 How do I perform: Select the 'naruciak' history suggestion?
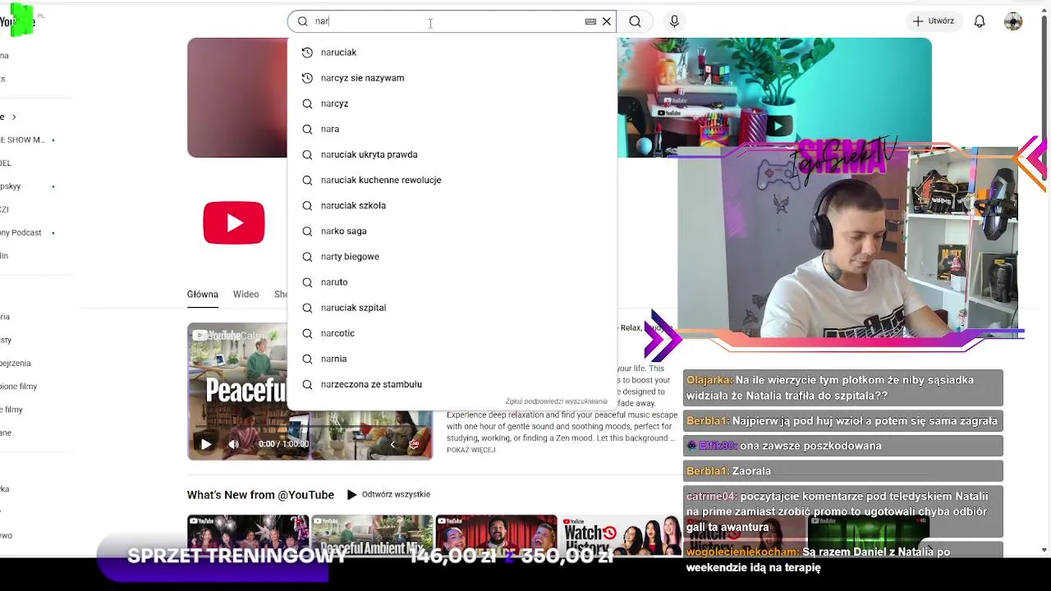[452, 53]
